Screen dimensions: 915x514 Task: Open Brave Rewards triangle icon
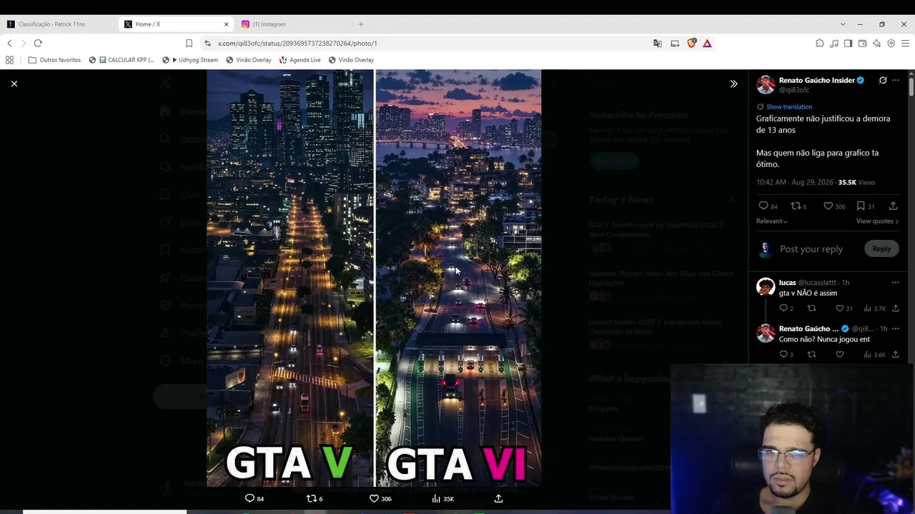pos(707,44)
